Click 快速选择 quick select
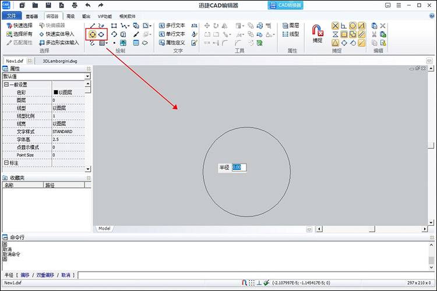The image size is (437, 291). (x=19, y=26)
